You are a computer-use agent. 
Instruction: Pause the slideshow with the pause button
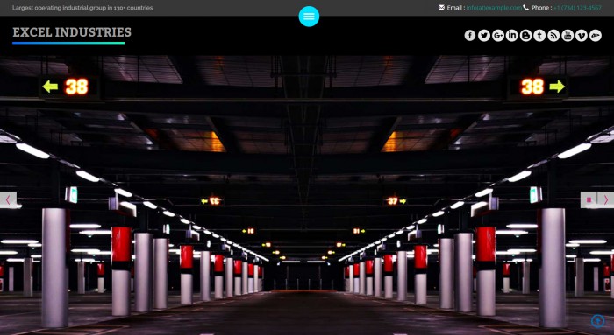pyautogui.click(x=589, y=200)
